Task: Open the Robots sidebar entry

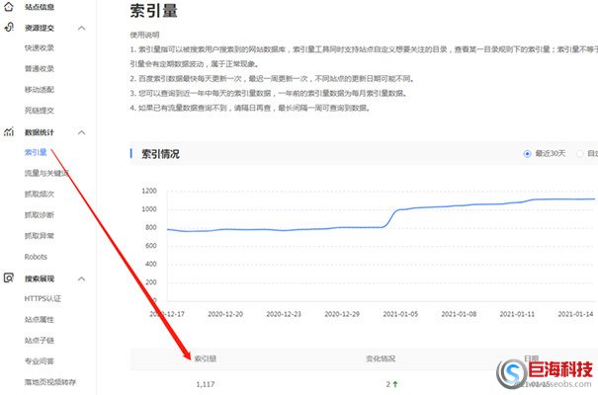Action: point(36,256)
